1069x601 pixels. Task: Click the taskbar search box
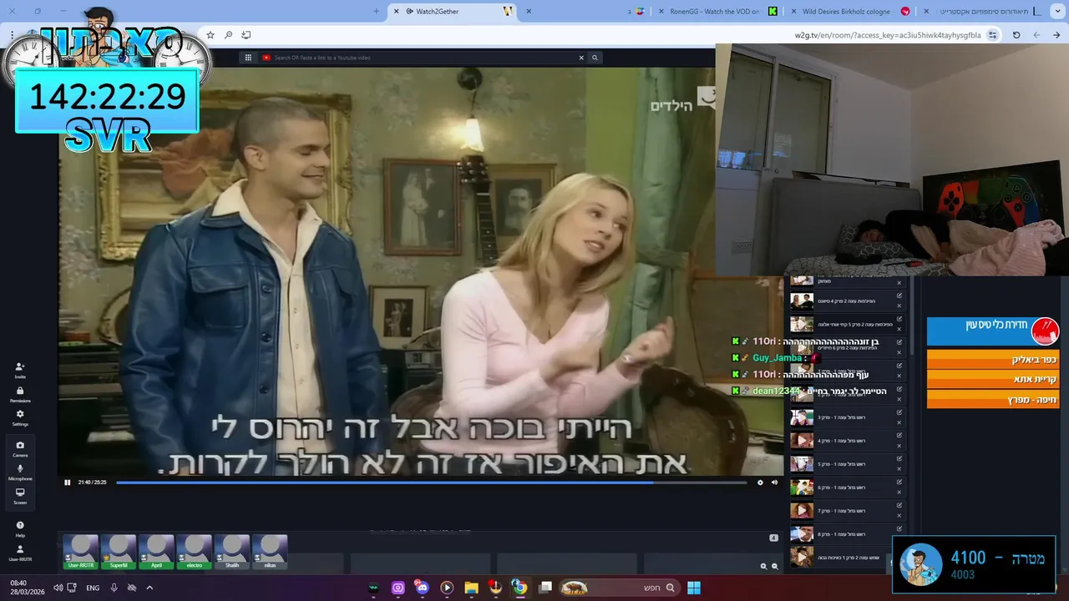(618, 588)
